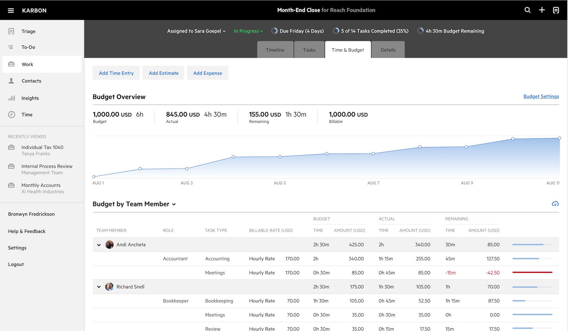Collapse the Andi Ancheta row

click(99, 245)
